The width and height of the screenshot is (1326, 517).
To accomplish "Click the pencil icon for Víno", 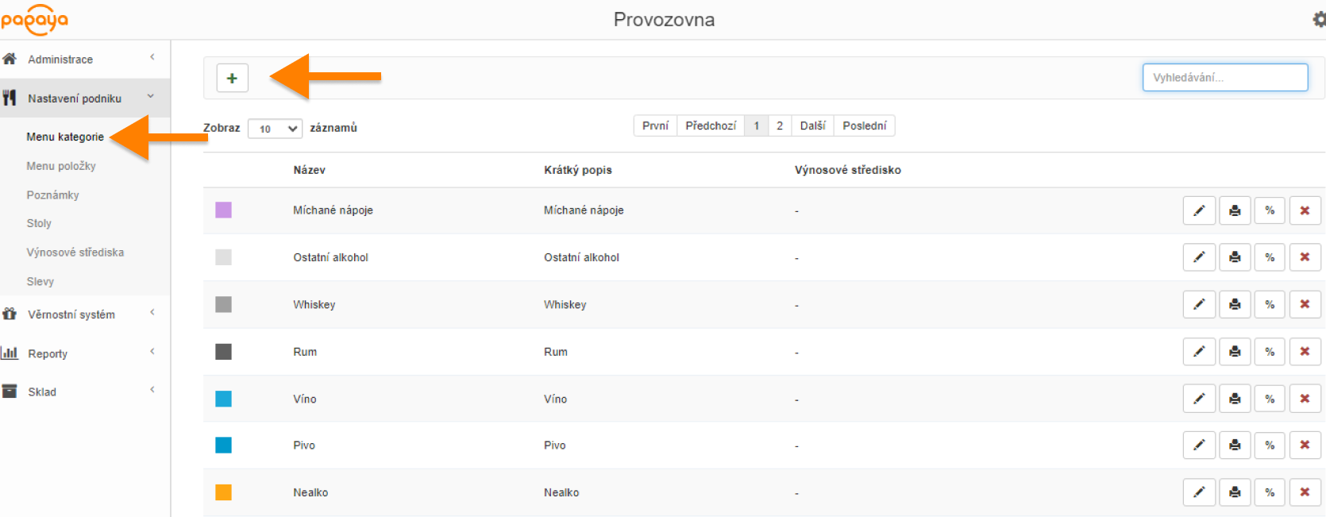I will tap(1199, 399).
